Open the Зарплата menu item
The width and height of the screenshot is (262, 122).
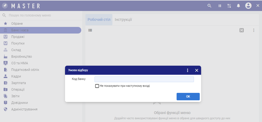(18, 83)
